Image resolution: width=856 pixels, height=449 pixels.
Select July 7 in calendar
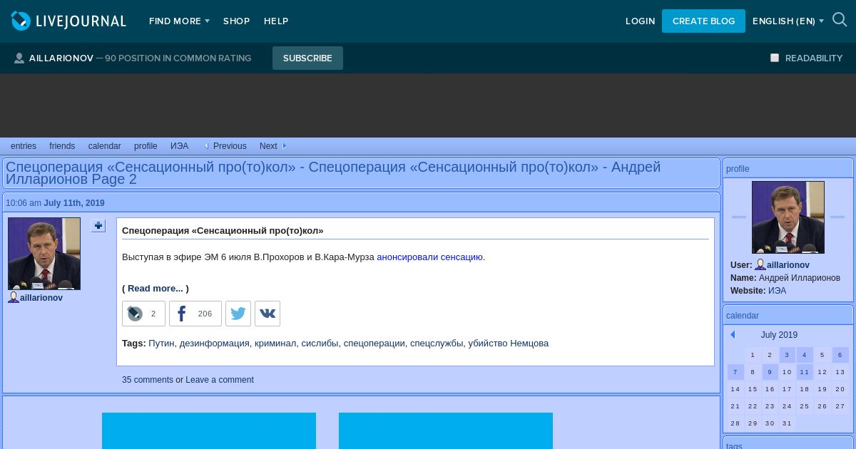coord(735,372)
